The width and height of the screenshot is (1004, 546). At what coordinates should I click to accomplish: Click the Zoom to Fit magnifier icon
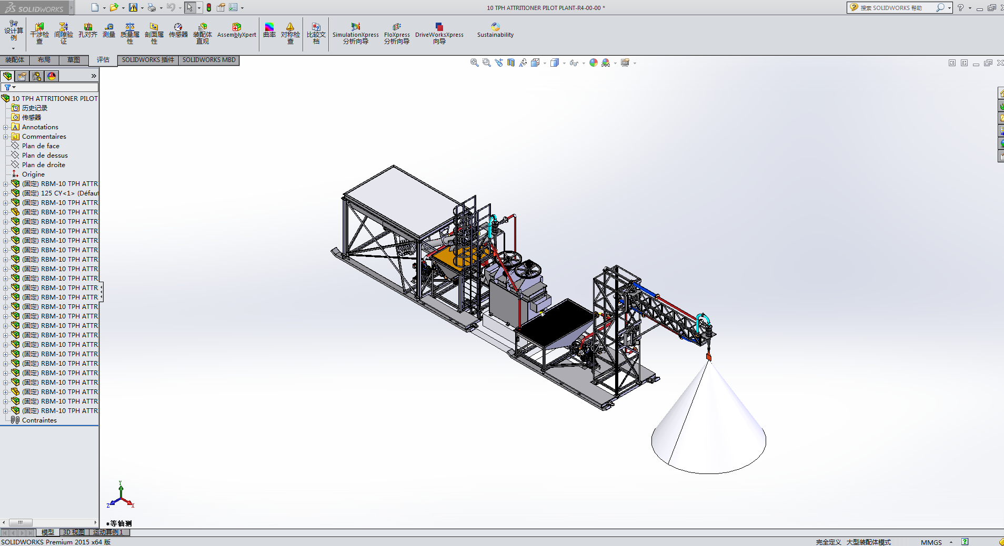[474, 63]
